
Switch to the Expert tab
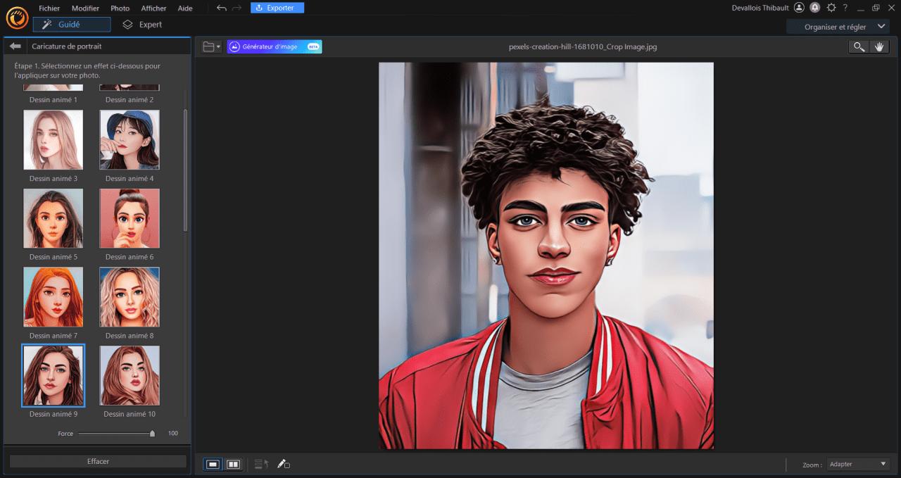coord(145,23)
